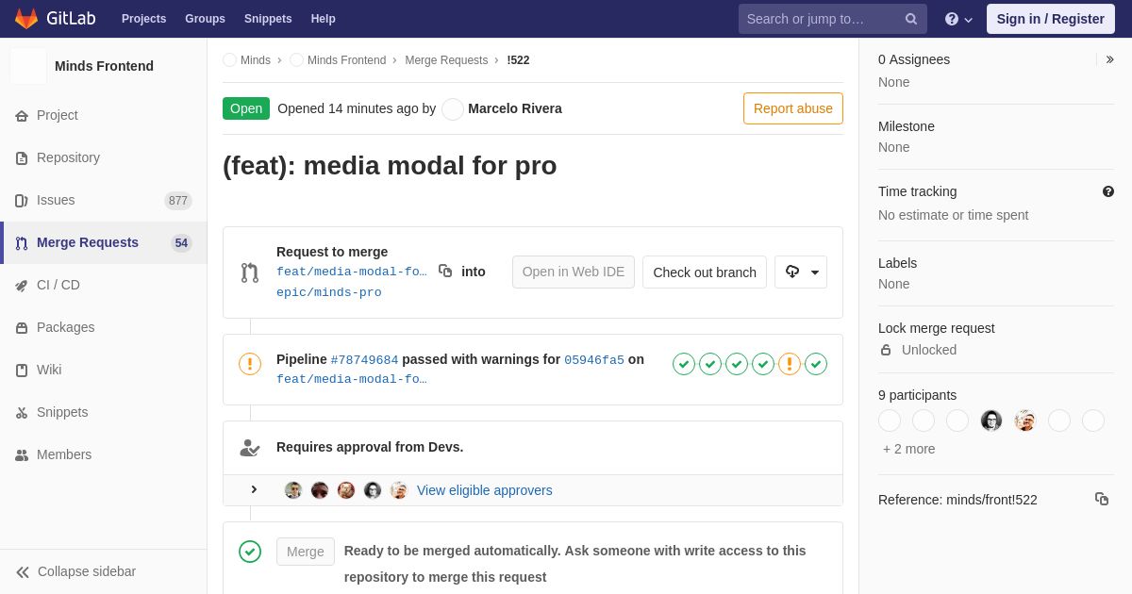The height and width of the screenshot is (594, 1132).
Task: Click the green ready-to-merge check icon
Action: [x=250, y=552]
